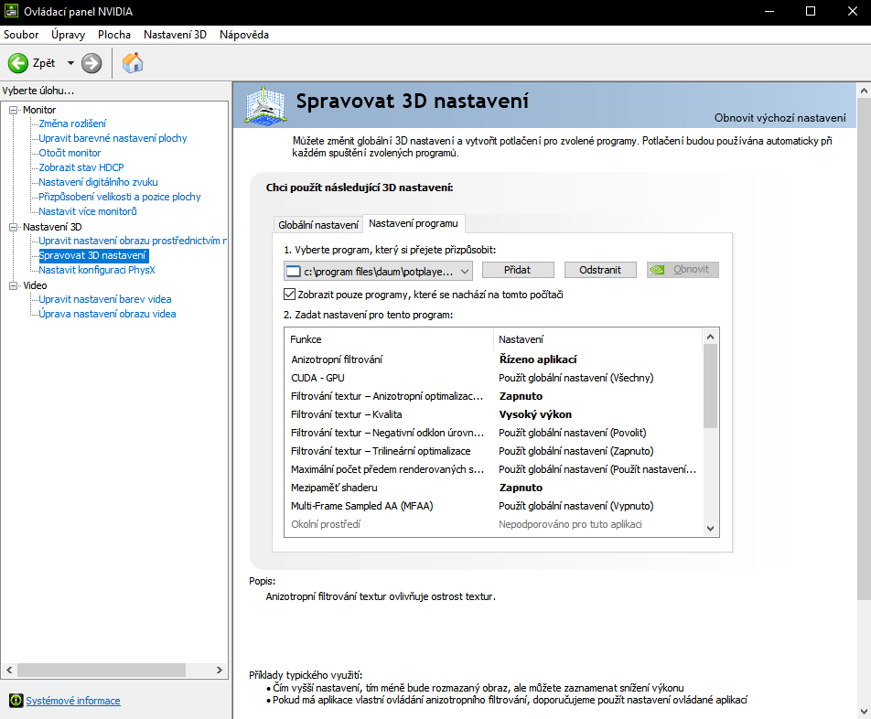Select the Filtrování textur – Negativní odklon row
This screenshot has width=871, height=719.
[x=493, y=433]
